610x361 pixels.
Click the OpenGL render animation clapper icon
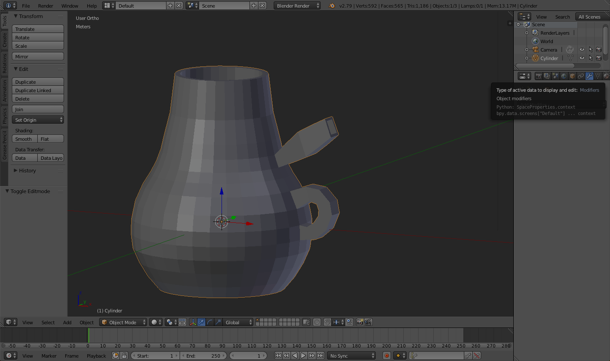(x=369, y=322)
